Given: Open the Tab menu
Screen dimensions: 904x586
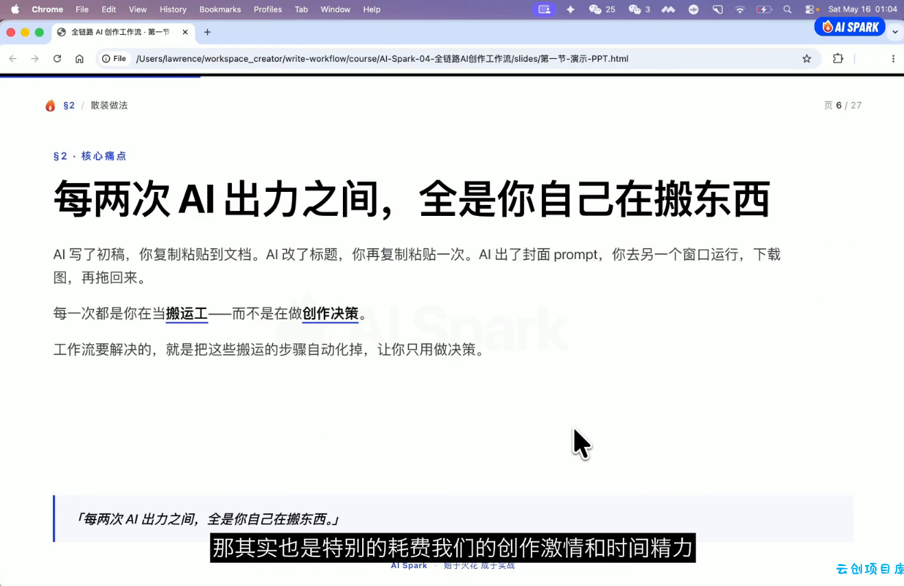Looking at the screenshot, I should pos(301,10).
